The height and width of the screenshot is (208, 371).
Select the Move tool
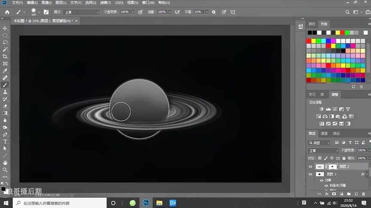(x=5, y=28)
